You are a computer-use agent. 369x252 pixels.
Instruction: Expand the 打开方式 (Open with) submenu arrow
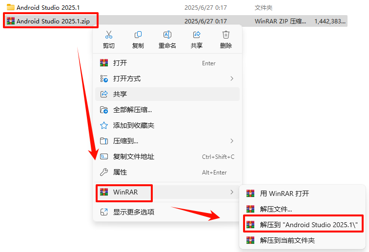(x=232, y=78)
